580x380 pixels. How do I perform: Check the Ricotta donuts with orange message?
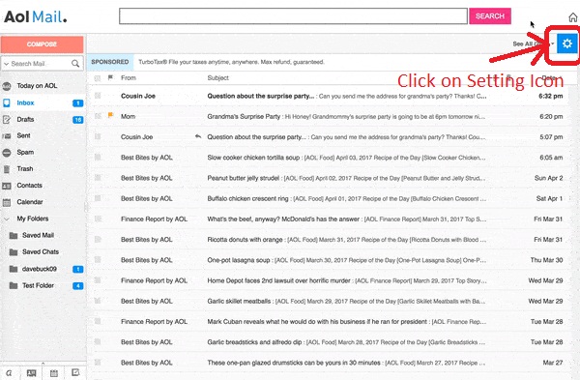click(x=98, y=240)
